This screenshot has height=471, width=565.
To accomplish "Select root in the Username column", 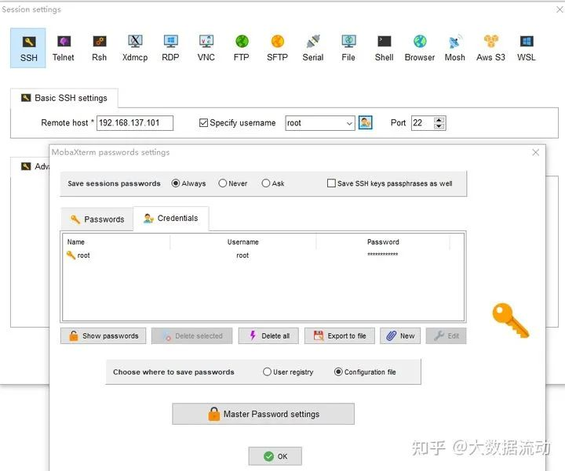I will (x=242, y=255).
